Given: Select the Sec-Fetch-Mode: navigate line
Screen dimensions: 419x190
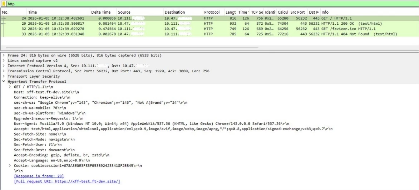Looking at the screenshot, I should (x=44, y=139).
